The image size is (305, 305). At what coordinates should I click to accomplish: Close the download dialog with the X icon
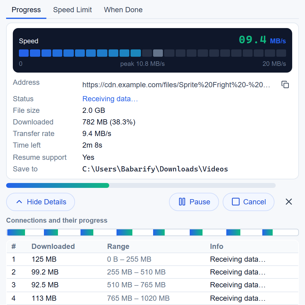pos(289,202)
